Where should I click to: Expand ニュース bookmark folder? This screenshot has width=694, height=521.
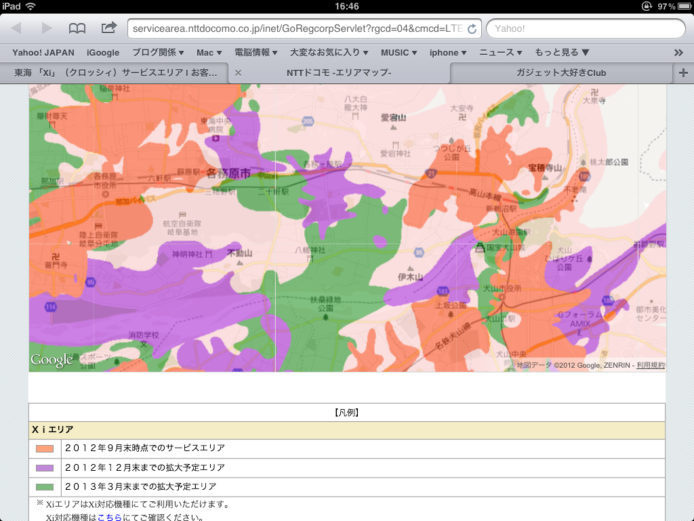click(501, 53)
